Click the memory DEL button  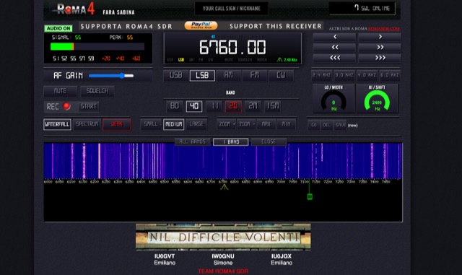coord(327,125)
